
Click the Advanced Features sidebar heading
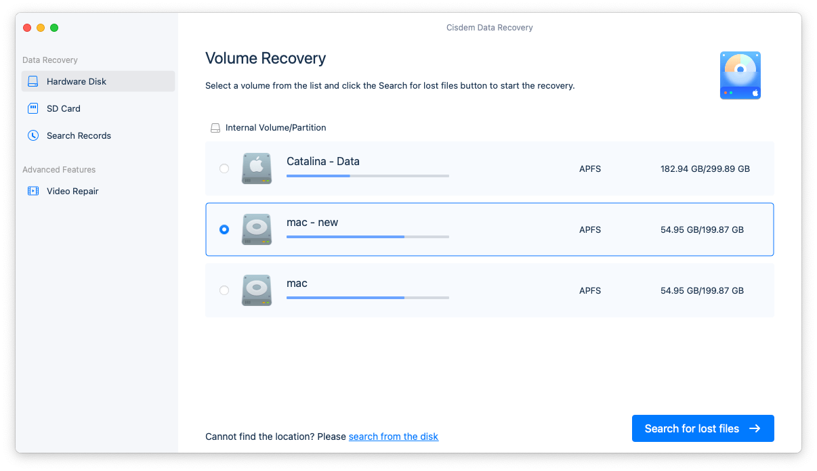(x=59, y=170)
